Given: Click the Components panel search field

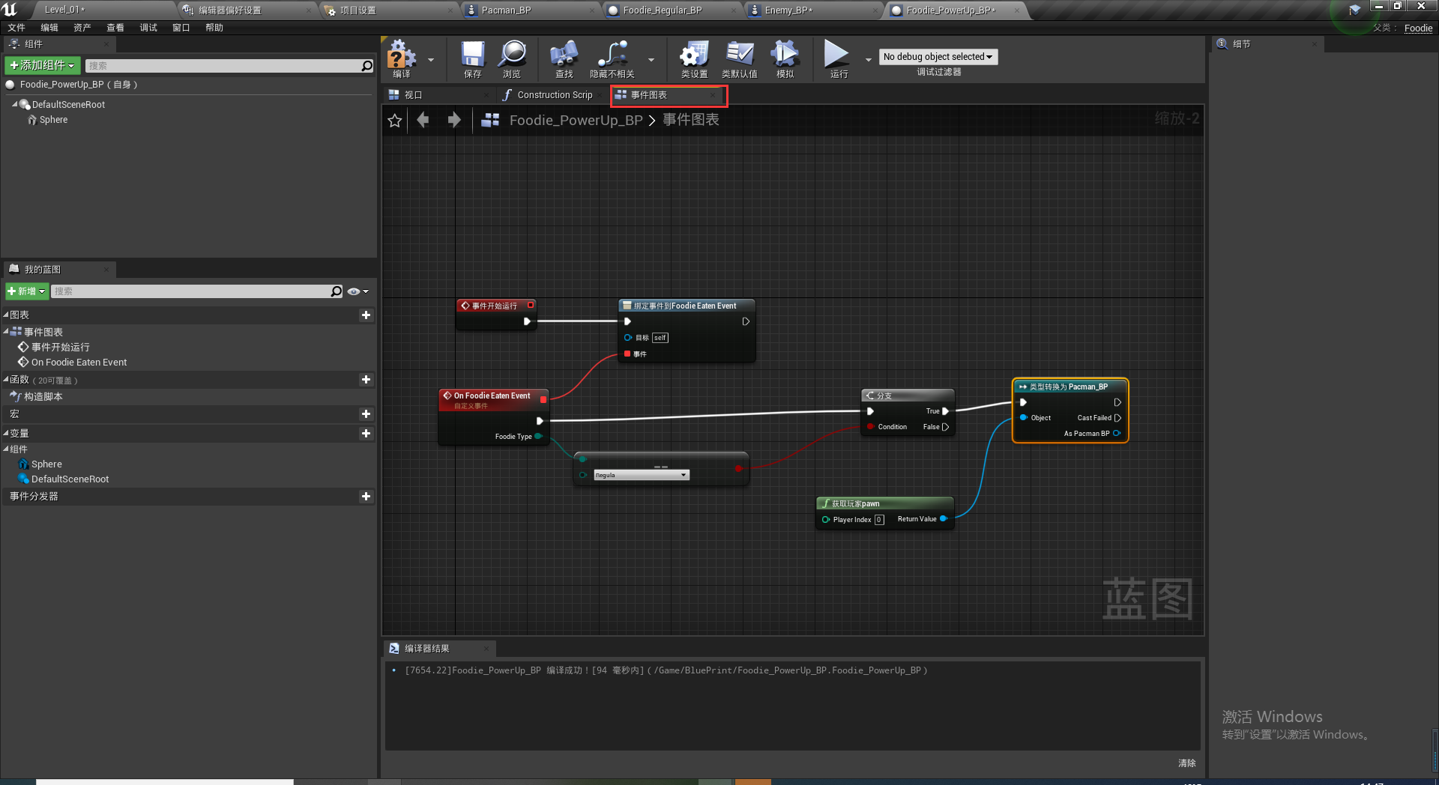Looking at the screenshot, I should click(225, 65).
